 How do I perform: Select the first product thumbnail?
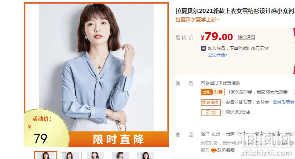pyautogui.click(x=46, y=155)
